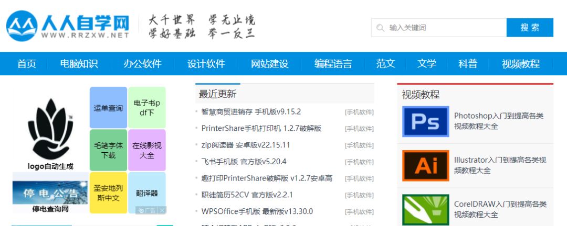
Task: Open the 科普 menu item
Action: tap(468, 64)
